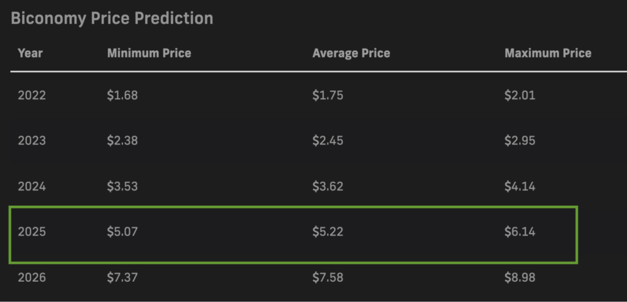
Task: Select the highlighted 2025 year cell
Action: pyautogui.click(x=32, y=232)
